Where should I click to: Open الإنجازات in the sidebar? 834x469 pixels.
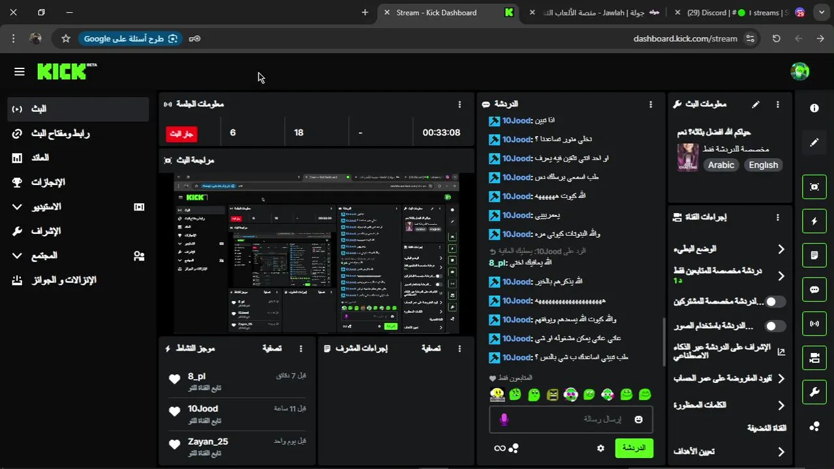[x=78, y=182]
